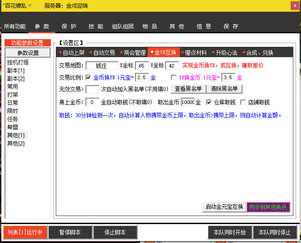Image resolution: width=301 pixels, height=243 pixels.
Task: Click the blue 取钱: 30分钟检测一次 note
Action: click(170, 115)
